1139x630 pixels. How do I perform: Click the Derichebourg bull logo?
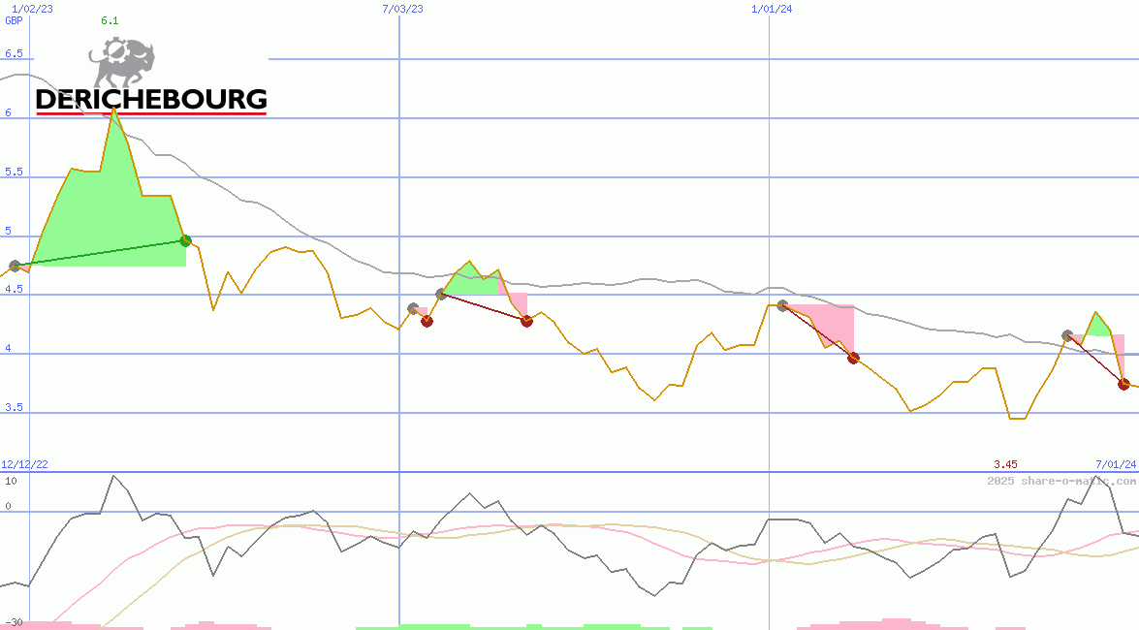pos(122,62)
